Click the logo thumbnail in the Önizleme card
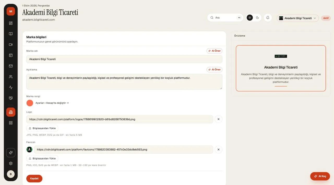Screen dimensions: 334x185 (281, 56)
